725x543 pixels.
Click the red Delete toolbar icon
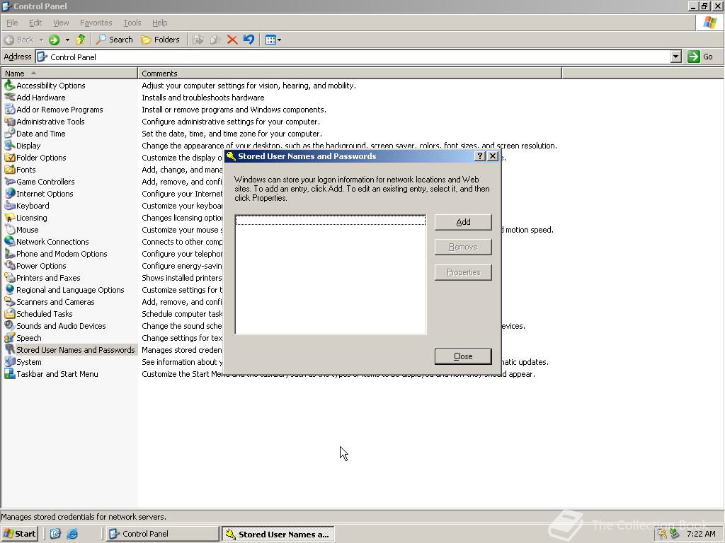[232, 40]
